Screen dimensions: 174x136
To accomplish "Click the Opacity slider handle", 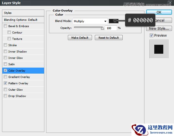I will click(x=102, y=28).
